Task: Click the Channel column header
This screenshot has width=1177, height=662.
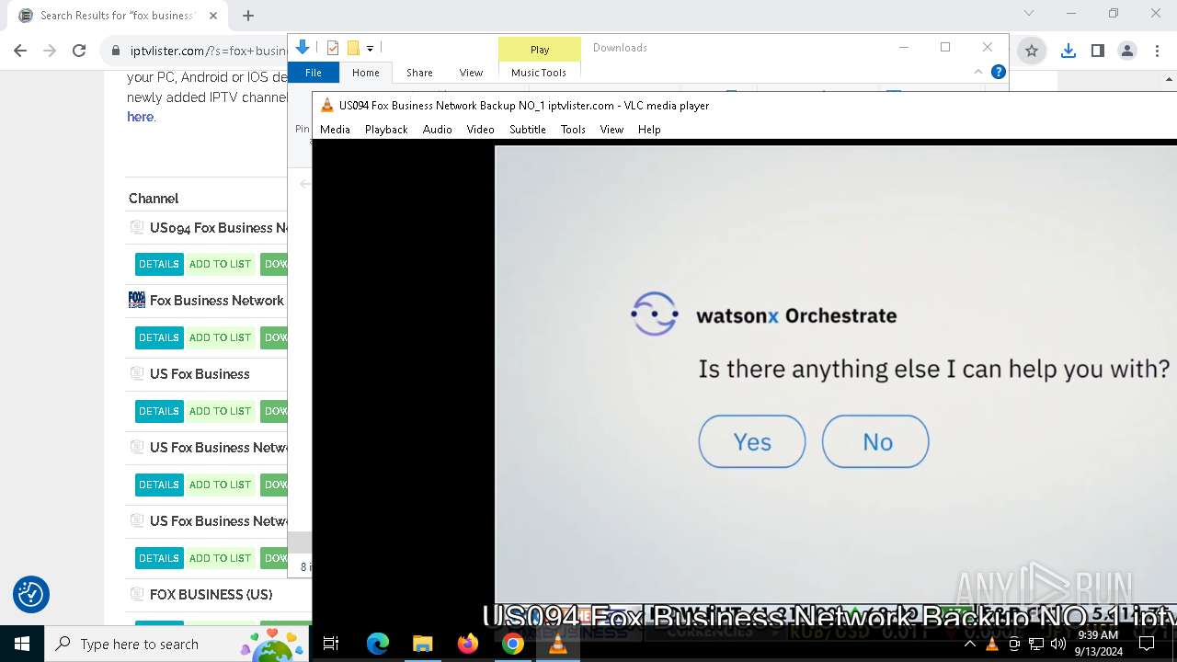Action: [154, 199]
